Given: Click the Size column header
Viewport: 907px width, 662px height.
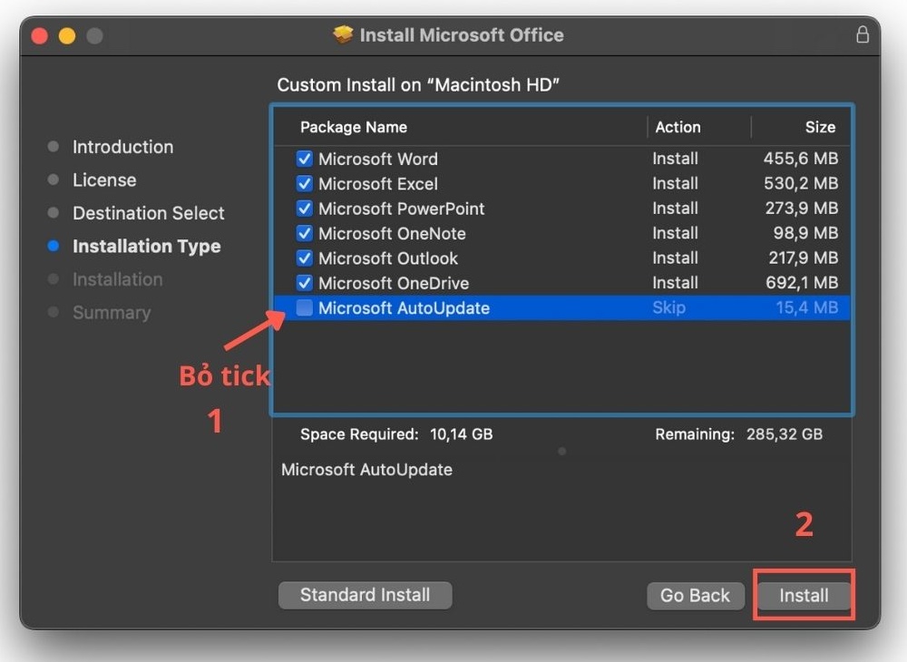Looking at the screenshot, I should (820, 127).
